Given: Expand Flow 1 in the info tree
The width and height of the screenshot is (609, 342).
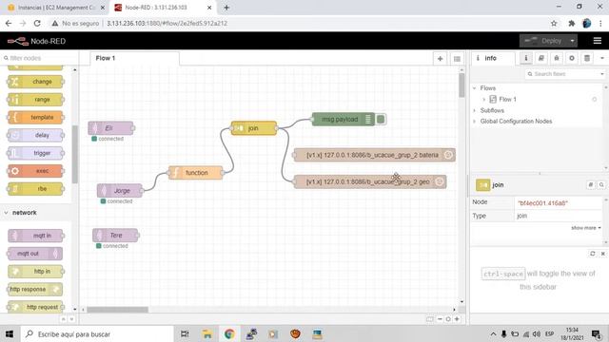Looking at the screenshot, I should [x=484, y=99].
